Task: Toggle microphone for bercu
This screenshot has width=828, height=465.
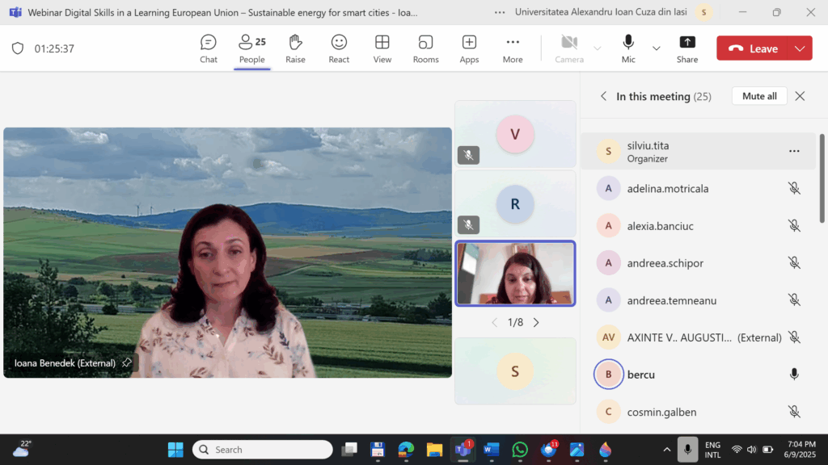Action: [x=794, y=375]
